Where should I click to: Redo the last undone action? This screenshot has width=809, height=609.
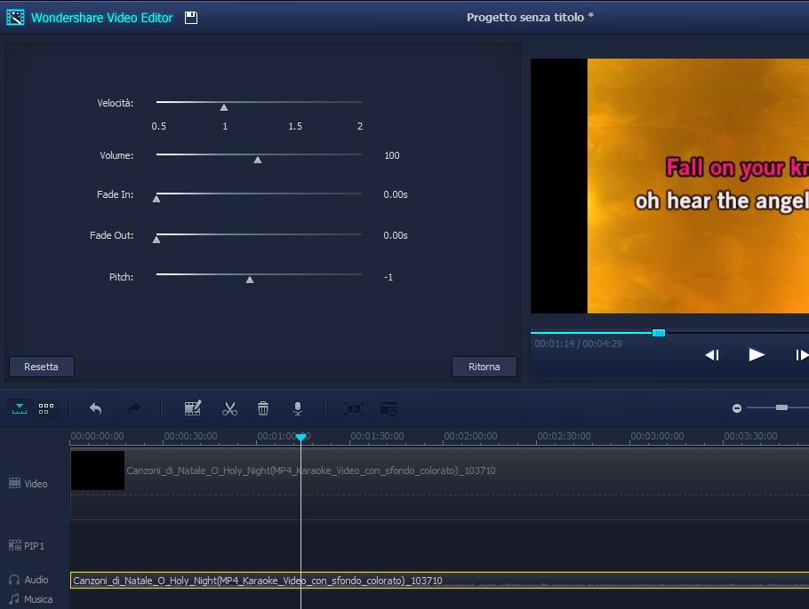pyautogui.click(x=134, y=408)
